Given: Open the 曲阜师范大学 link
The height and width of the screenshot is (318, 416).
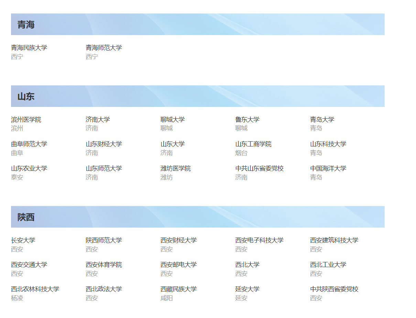Looking at the screenshot, I should pyautogui.click(x=29, y=144).
